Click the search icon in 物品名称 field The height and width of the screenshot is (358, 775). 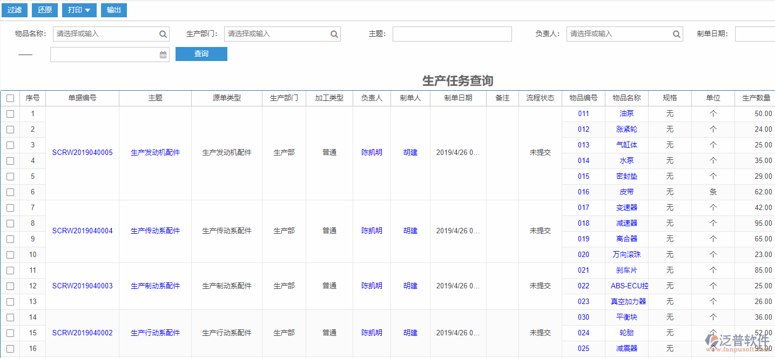coord(163,34)
